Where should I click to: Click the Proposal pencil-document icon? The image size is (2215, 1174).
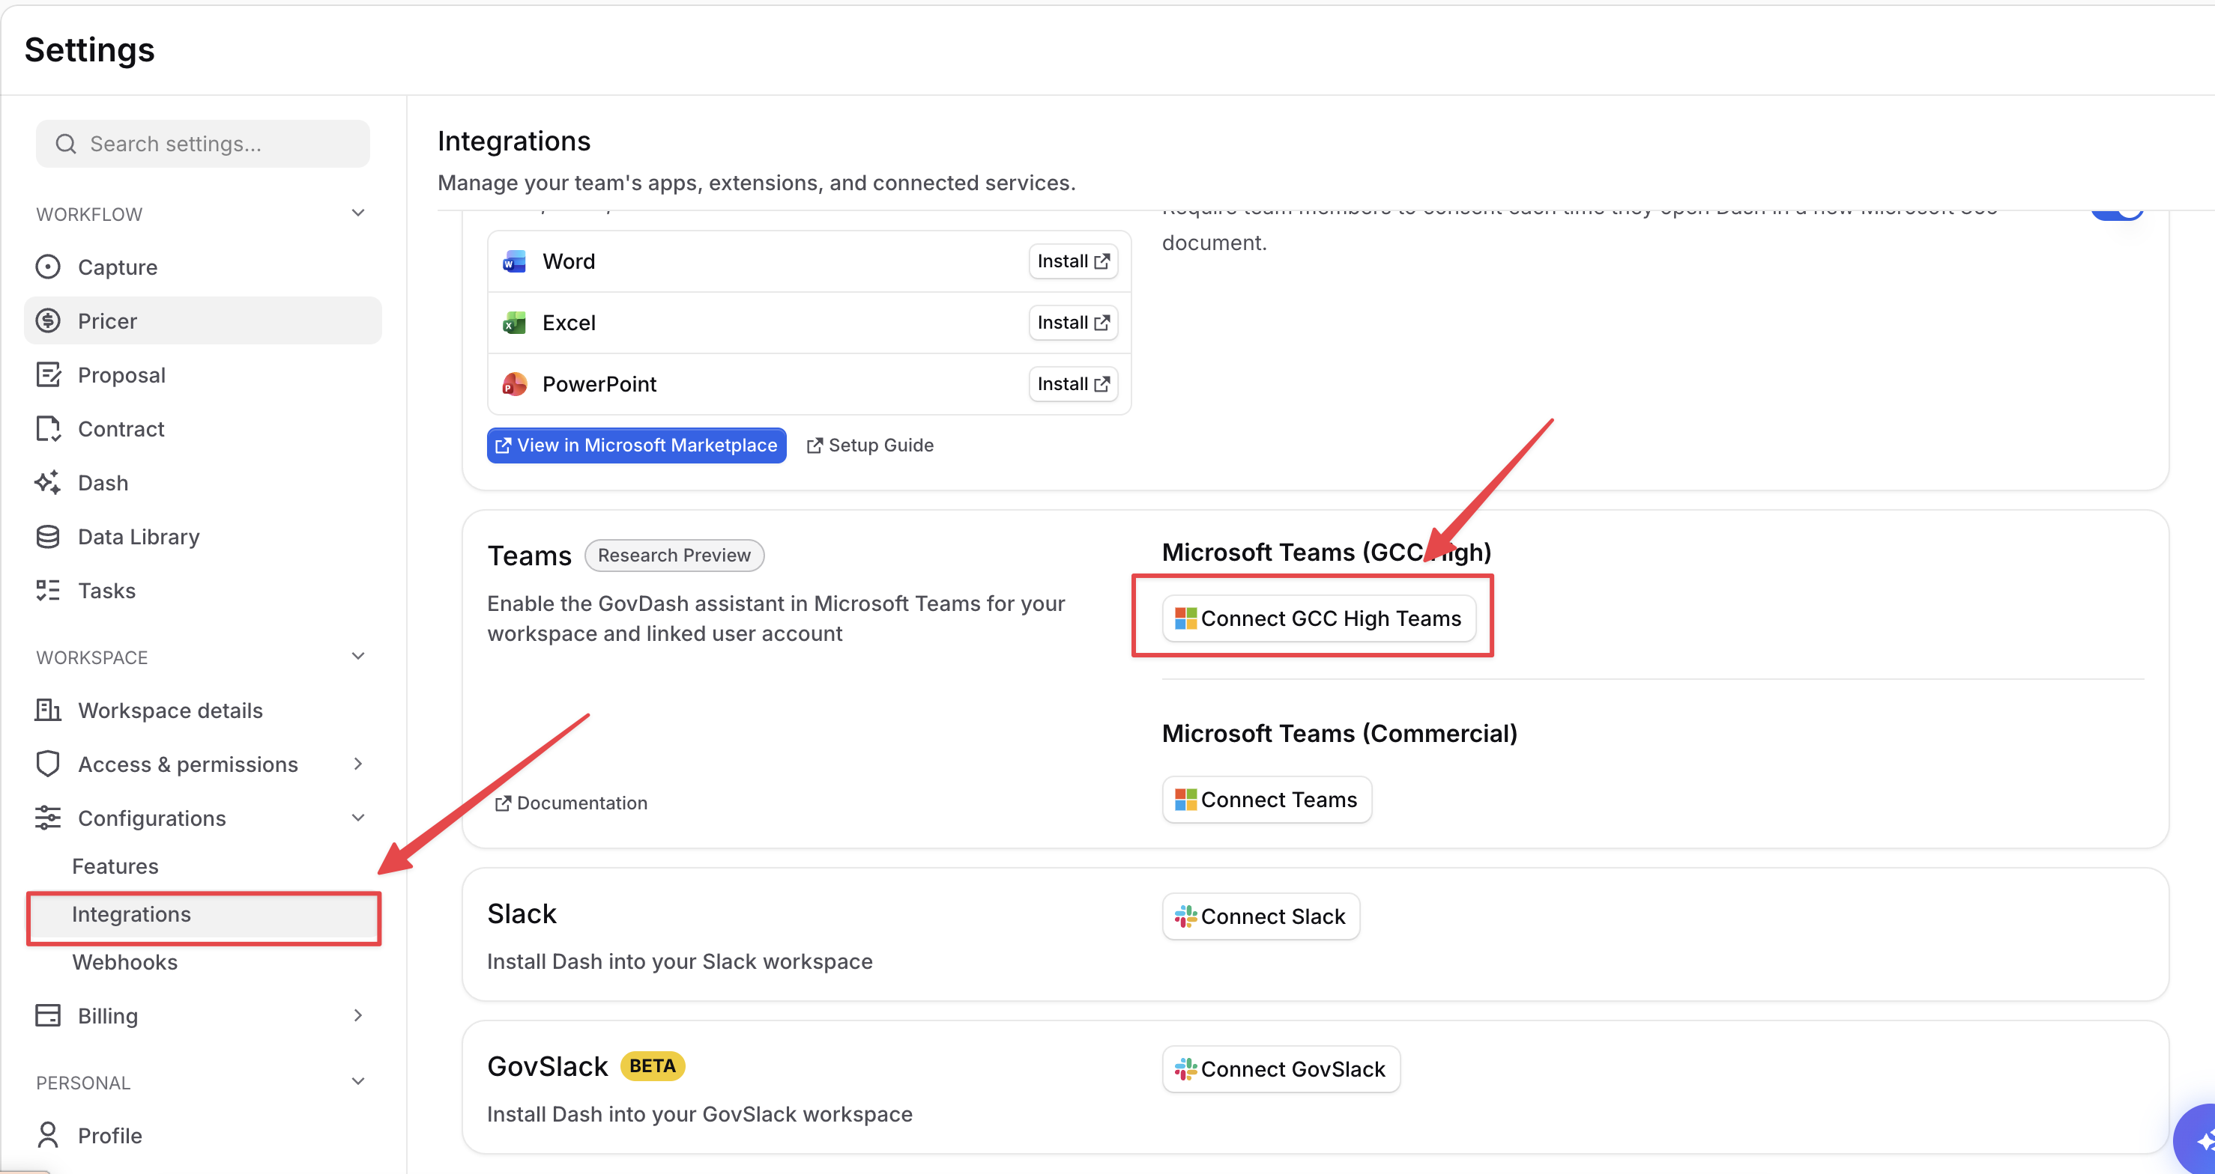(48, 374)
